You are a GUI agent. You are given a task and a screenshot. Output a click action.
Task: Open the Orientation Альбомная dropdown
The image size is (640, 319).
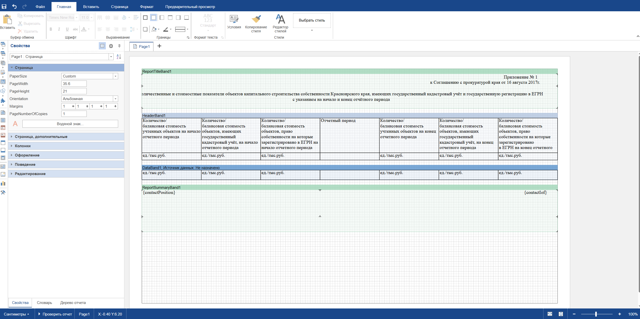tap(116, 99)
